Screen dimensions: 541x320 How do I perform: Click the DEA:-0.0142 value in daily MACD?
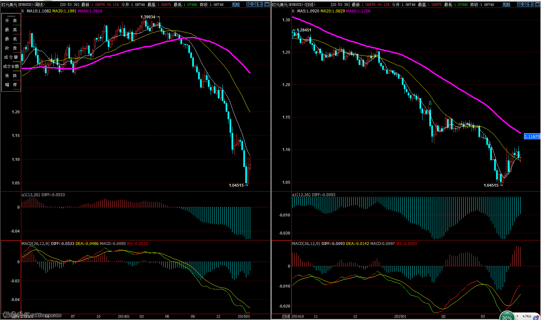click(358, 243)
